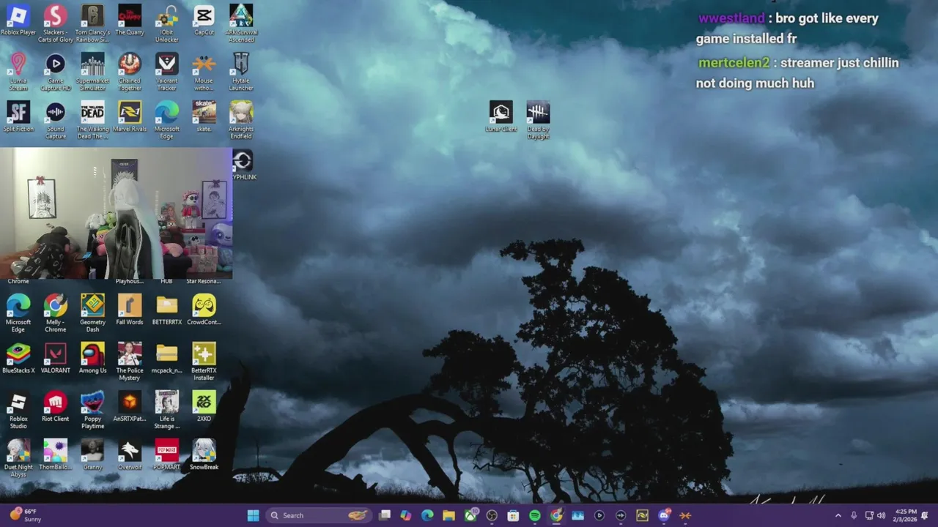Screen dimensions: 938x527
Task: Select the Riot Client shortcut
Action: 56,407
